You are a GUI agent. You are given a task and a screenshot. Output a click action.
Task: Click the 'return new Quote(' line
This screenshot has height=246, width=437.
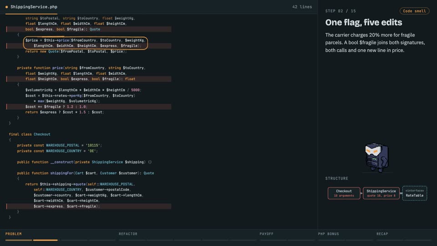tap(76, 51)
